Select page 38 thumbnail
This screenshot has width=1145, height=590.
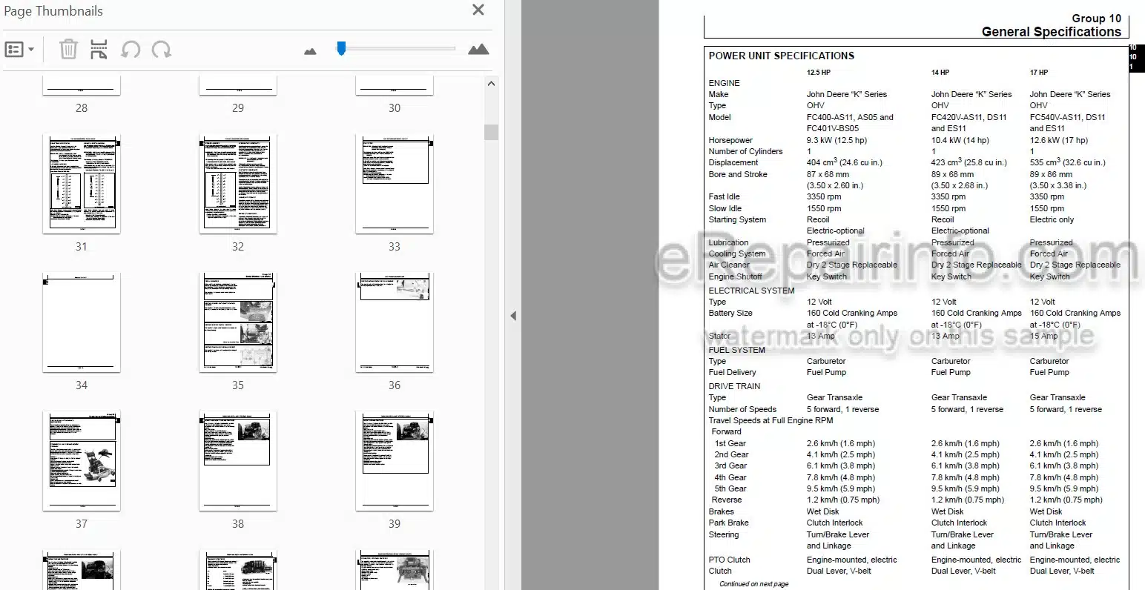pyautogui.click(x=238, y=460)
